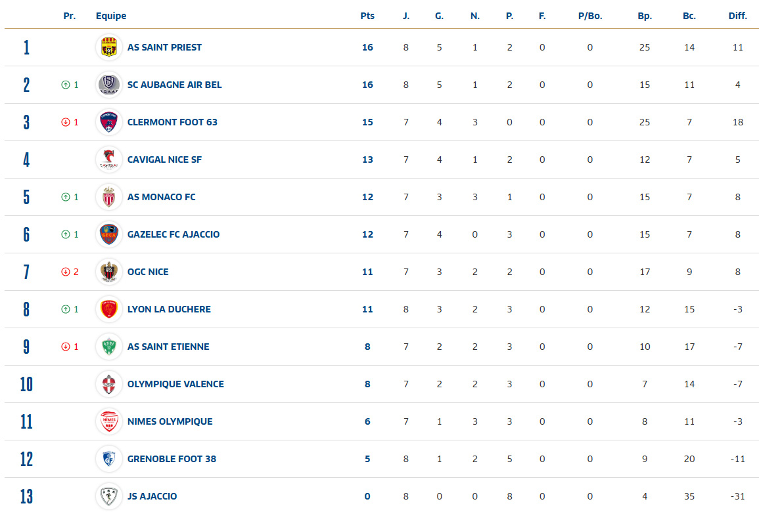Click the Clermont Foot 63 crest

point(108,122)
